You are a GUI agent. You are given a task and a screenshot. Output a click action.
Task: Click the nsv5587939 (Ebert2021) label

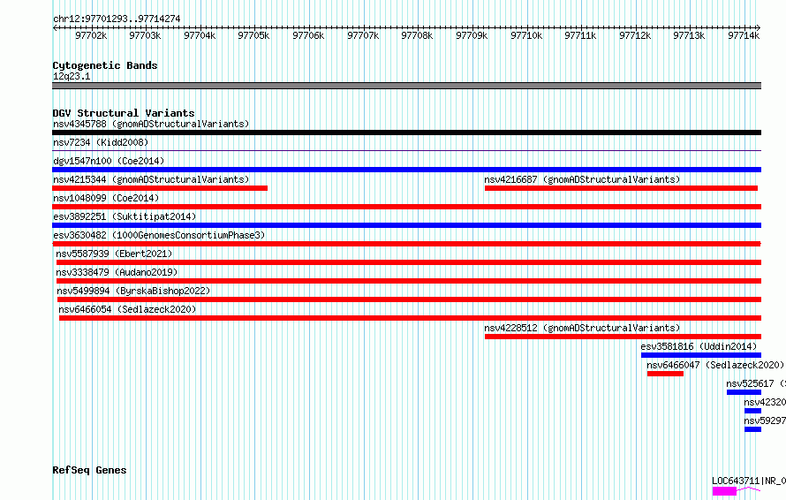(x=114, y=254)
